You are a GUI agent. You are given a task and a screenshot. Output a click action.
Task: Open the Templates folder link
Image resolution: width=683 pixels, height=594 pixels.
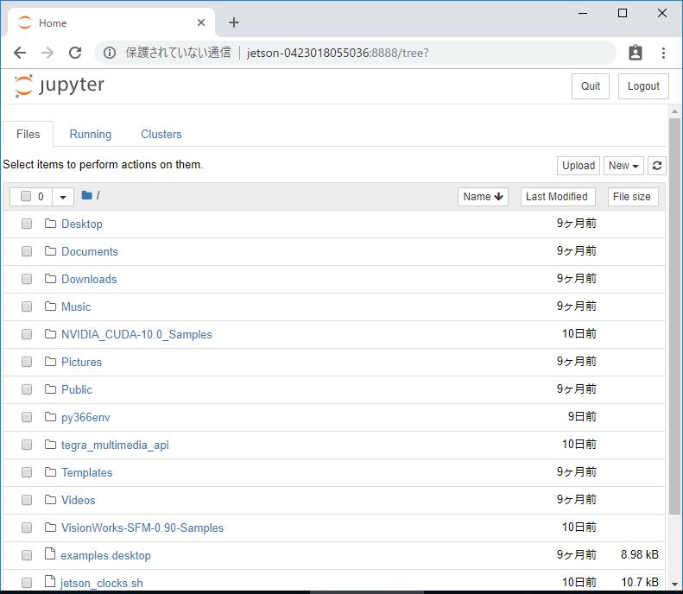(x=86, y=472)
